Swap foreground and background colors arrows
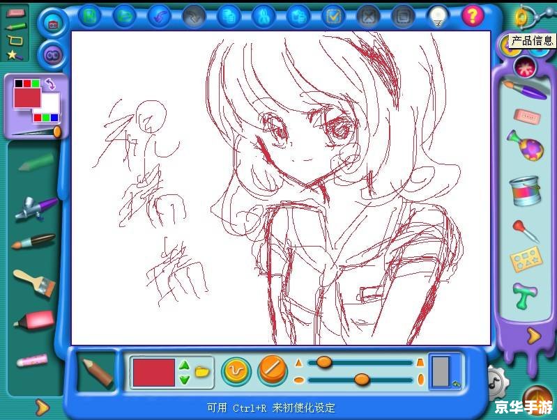This screenshot has width=557, height=420. tap(50, 84)
